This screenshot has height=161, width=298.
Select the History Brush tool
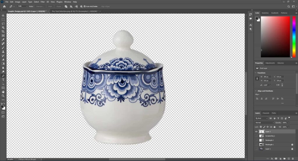[3, 56]
